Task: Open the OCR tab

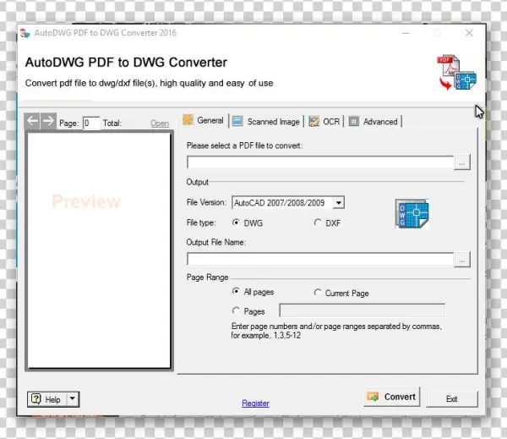Action: pos(324,122)
